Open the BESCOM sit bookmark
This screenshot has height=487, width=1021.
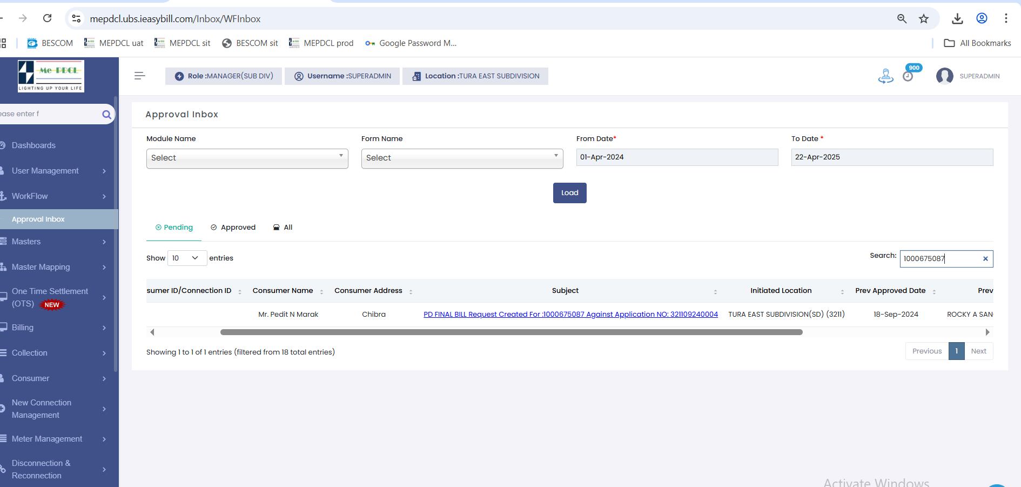[x=250, y=43]
